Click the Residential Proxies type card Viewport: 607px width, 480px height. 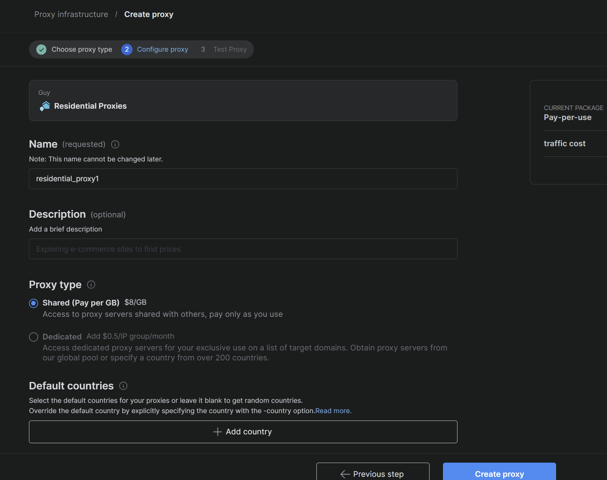(x=243, y=101)
